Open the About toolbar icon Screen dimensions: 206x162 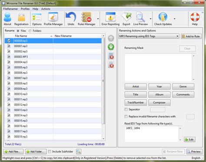[x=7, y=19]
